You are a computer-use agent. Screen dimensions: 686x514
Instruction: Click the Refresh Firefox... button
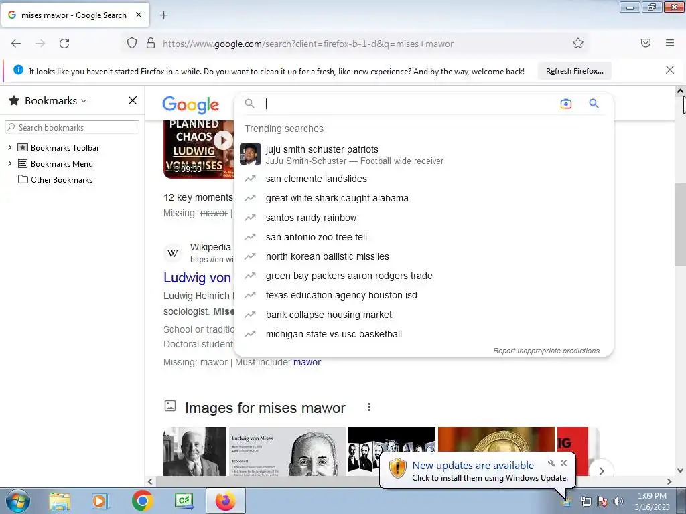[x=574, y=71]
